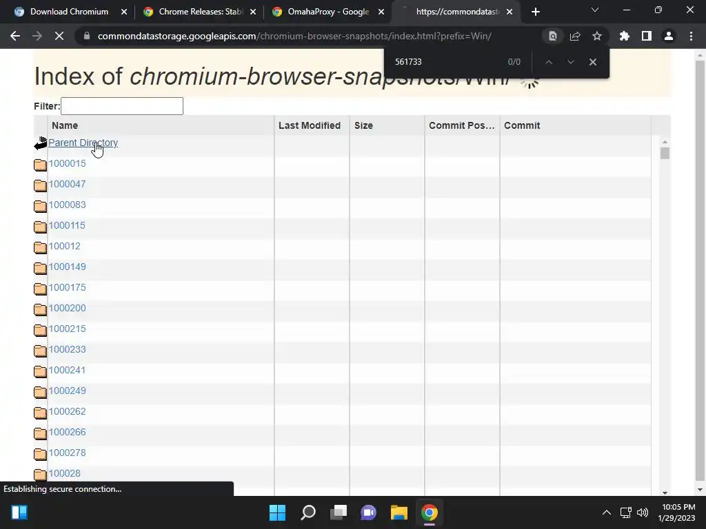Switch to Chrome Releases tab
Screen dimensions: 706x529
[x=199, y=12]
